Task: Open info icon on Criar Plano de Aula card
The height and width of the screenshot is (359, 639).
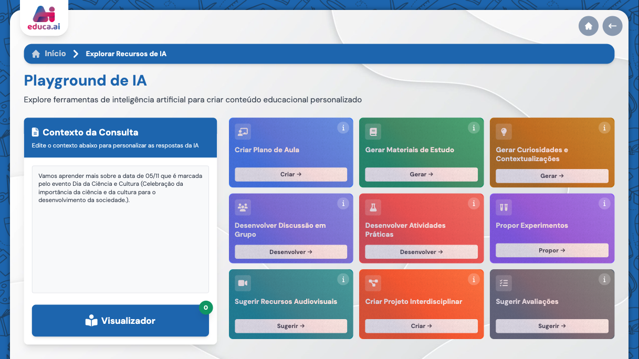Action: tap(343, 128)
